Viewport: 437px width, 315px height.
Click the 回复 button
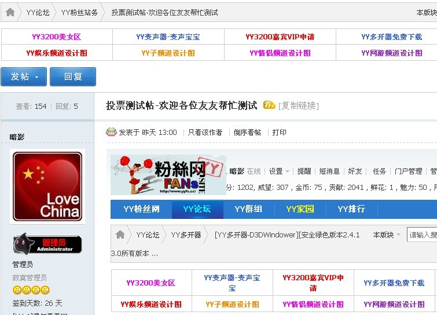73,76
